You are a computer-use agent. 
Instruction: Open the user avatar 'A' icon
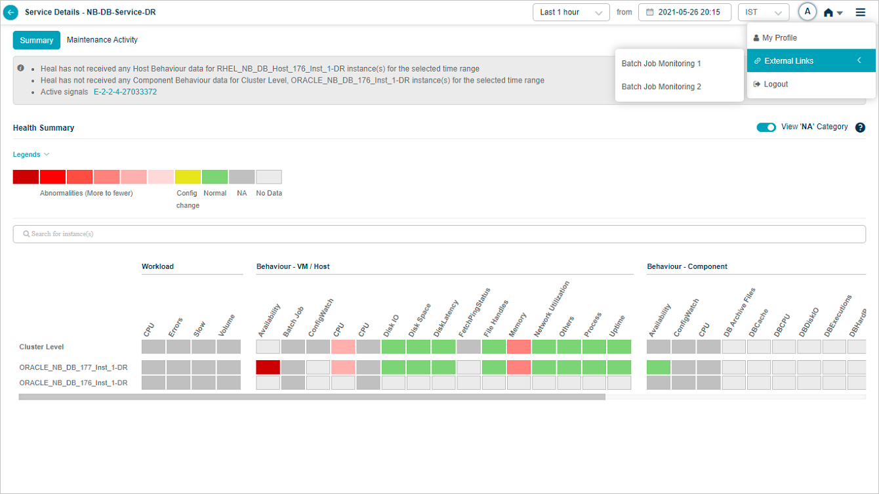point(807,12)
